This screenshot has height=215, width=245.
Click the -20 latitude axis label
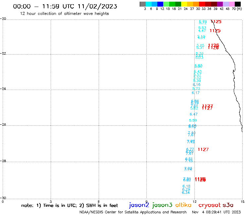(3, 19)
